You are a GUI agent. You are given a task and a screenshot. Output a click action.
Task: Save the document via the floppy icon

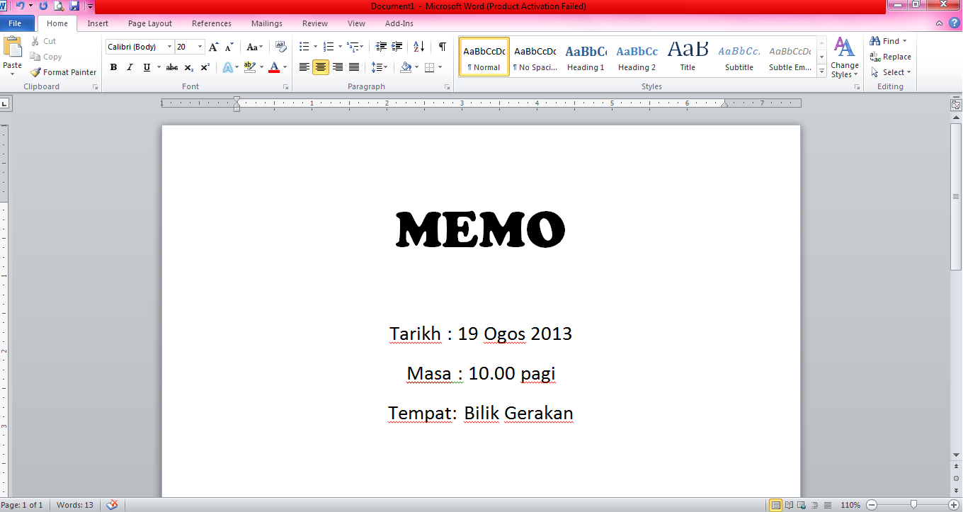[74, 6]
